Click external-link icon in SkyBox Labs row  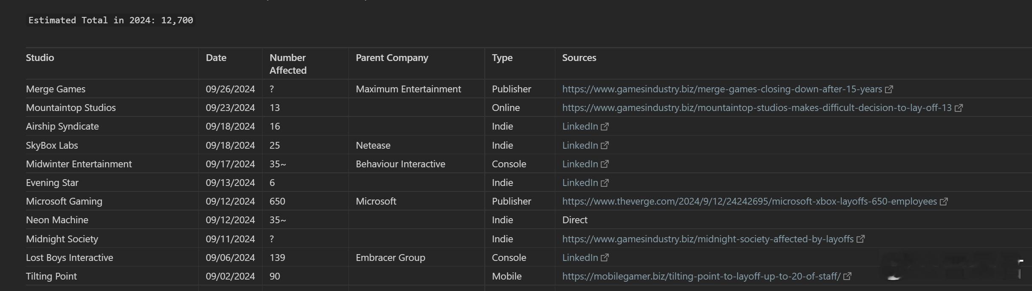coord(605,146)
